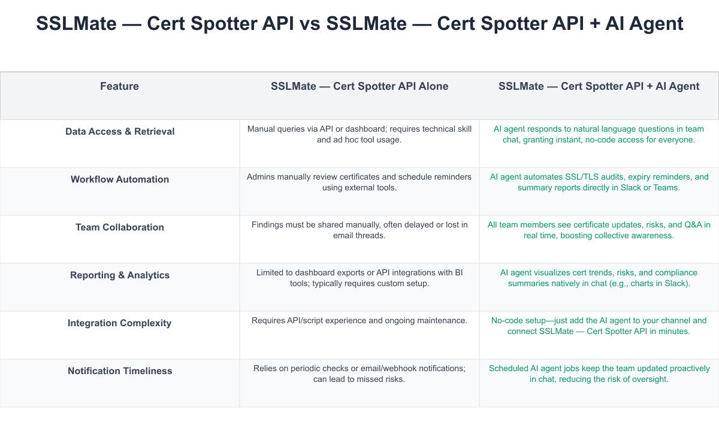Select the Team Collaboration row label
Image resolution: width=719 pixels, height=431 pixels.
(x=120, y=227)
